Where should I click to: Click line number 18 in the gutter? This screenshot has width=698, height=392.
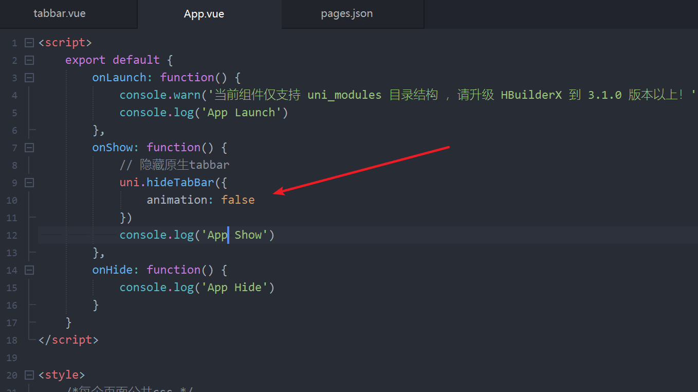12,340
